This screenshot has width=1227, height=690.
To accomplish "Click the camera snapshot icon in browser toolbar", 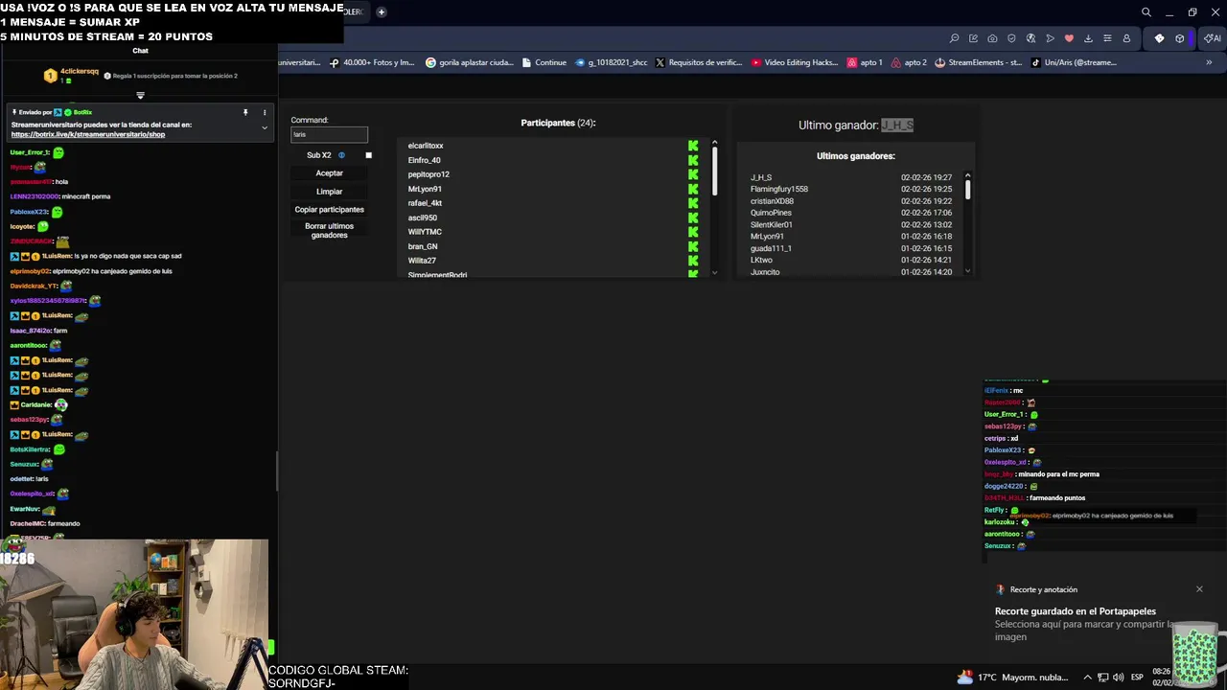I will pyautogui.click(x=992, y=38).
